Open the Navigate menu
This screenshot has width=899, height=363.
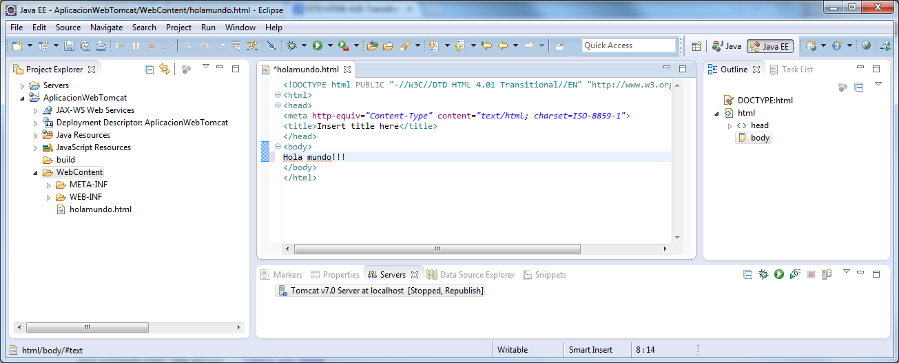coord(106,28)
